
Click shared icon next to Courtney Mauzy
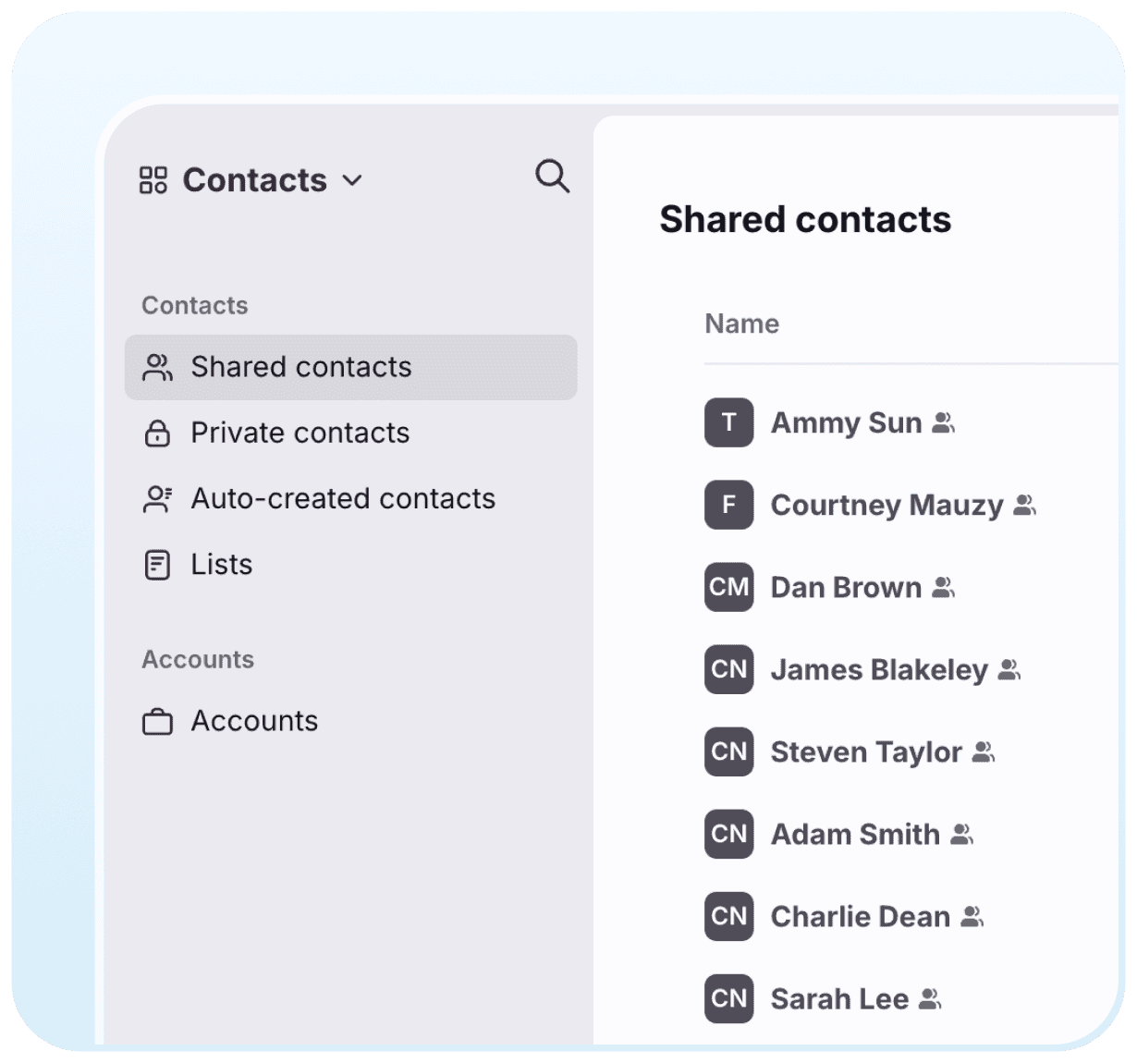[x=1024, y=505]
